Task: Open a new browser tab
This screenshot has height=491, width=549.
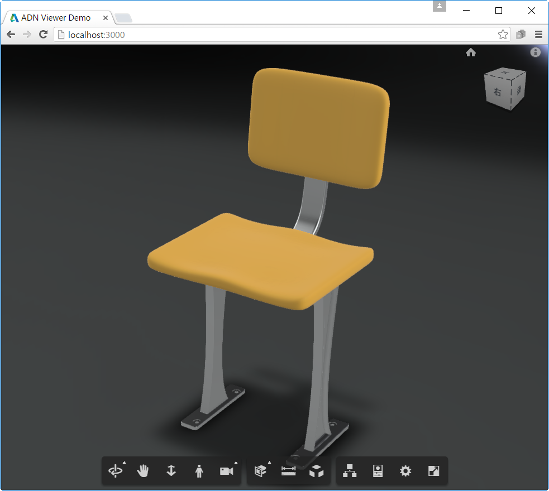Action: pyautogui.click(x=123, y=17)
